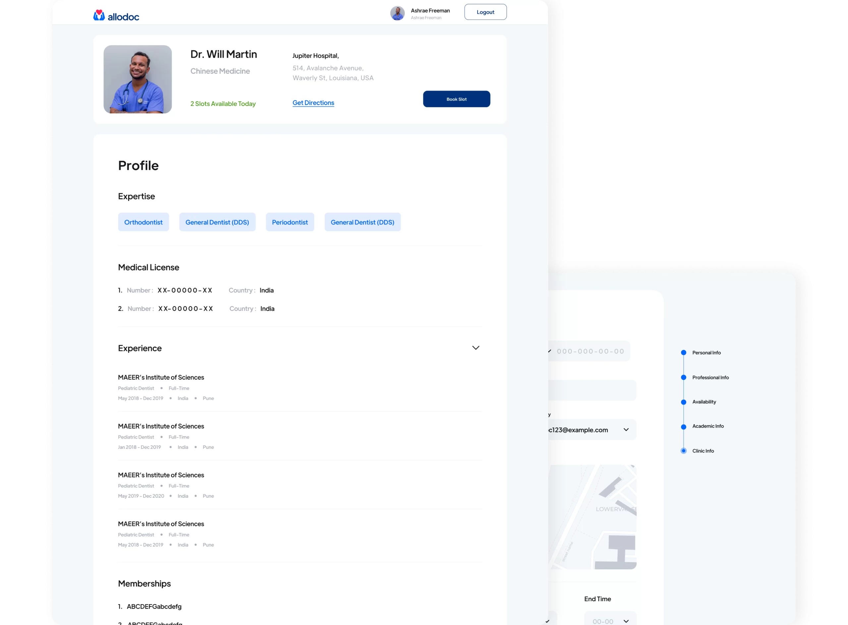
Task: Click Ashrae Freeman's small avatar
Action: (397, 13)
